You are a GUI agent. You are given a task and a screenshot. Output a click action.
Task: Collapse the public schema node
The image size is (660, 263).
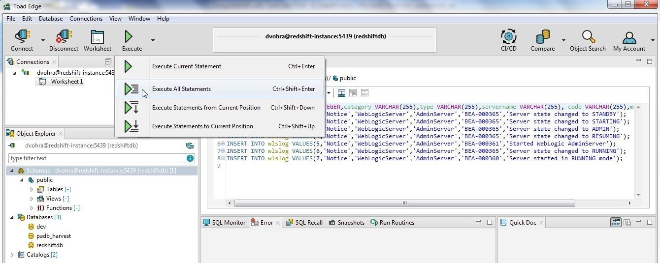pos(22,180)
